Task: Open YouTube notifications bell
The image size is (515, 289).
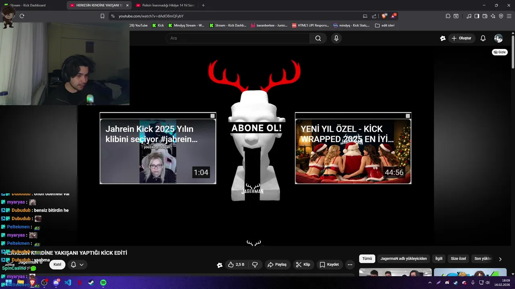Action: [483, 38]
